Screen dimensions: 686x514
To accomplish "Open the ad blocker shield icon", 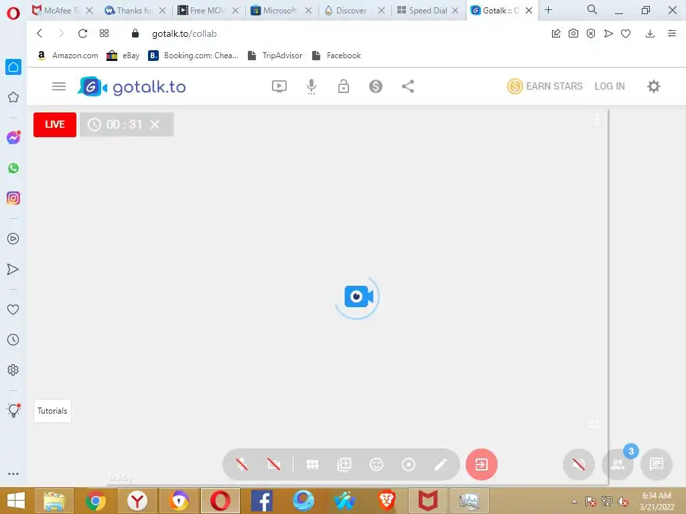I will coord(591,33).
